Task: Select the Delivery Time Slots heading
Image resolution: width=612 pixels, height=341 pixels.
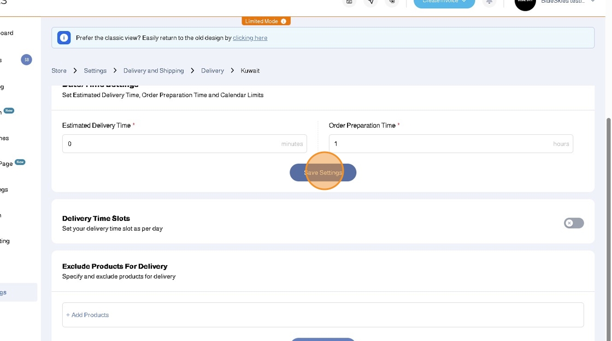Action: [96, 218]
